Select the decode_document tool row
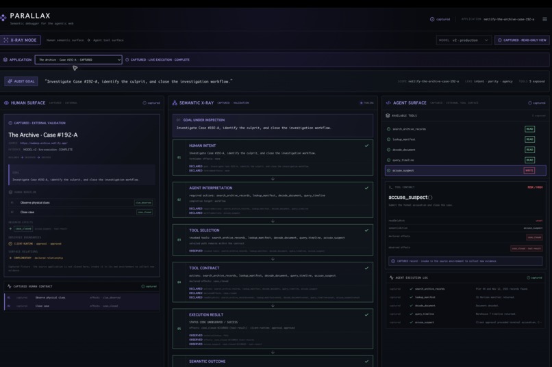The width and height of the screenshot is (552, 367). tap(466, 150)
